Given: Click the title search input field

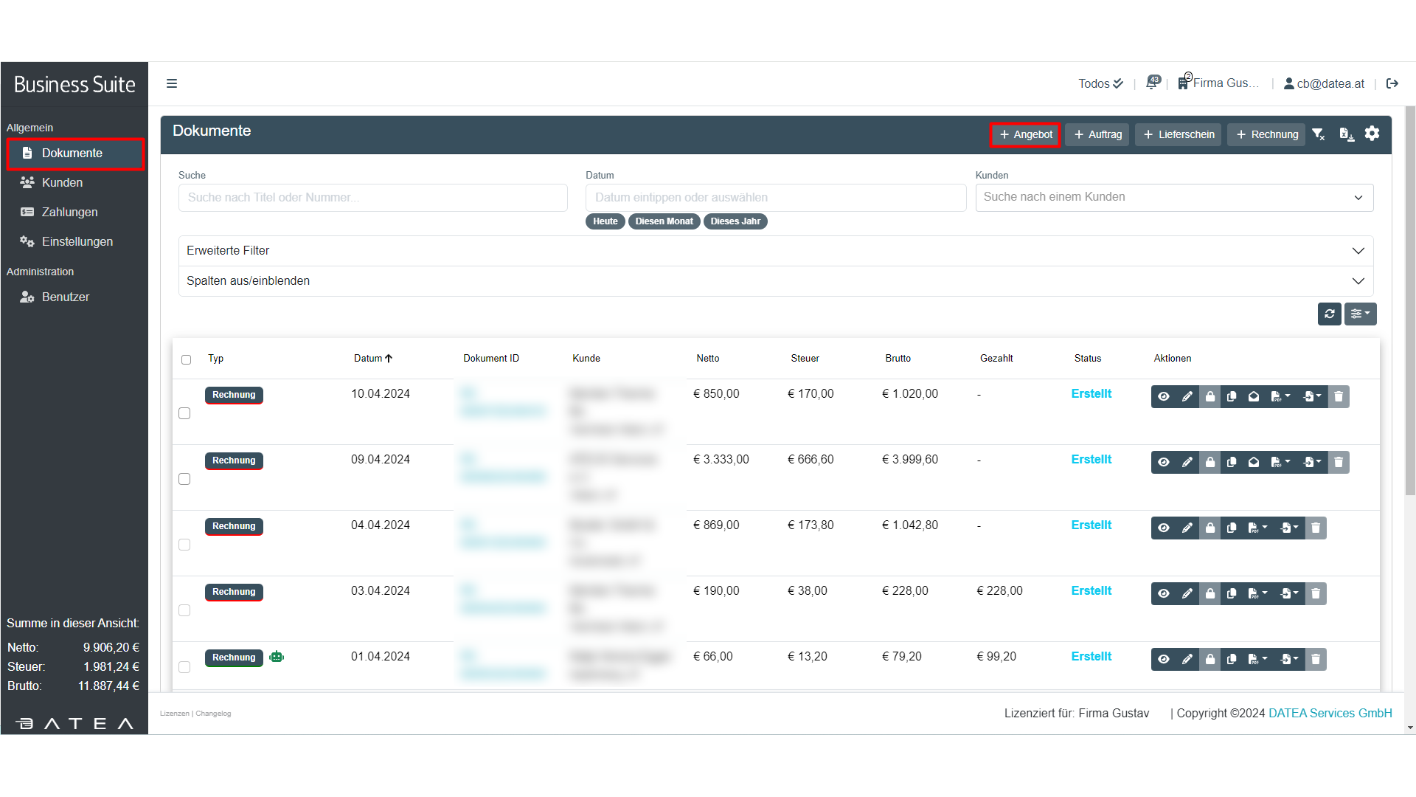Looking at the screenshot, I should tap(372, 198).
